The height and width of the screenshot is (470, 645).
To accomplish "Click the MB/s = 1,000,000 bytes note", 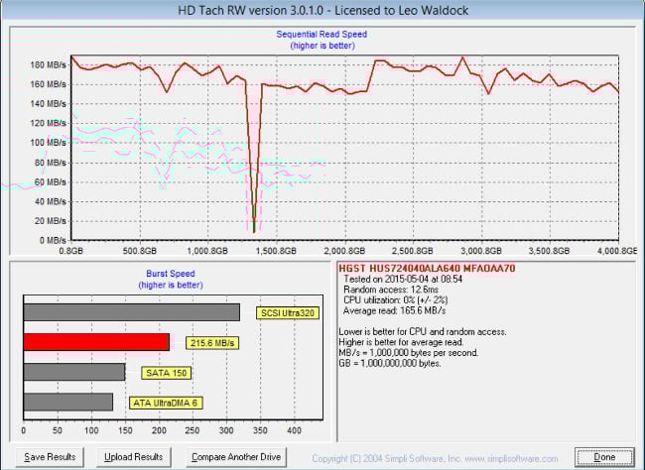I will tap(409, 353).
